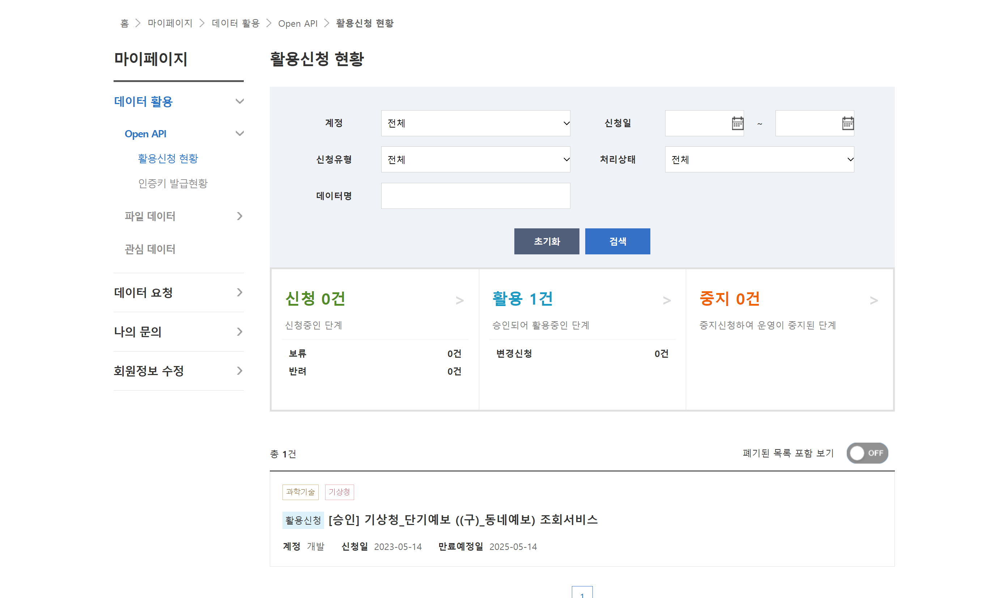Open the end date calendar picker
The image size is (1003, 598).
tap(847, 123)
